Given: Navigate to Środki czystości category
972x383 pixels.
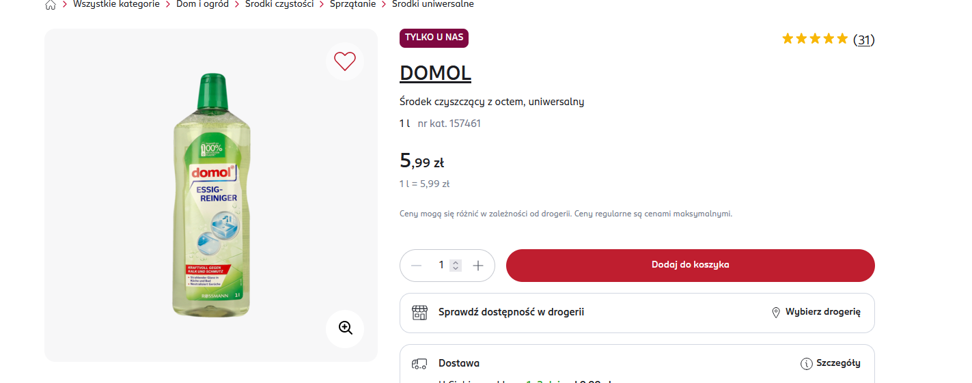Looking at the screenshot, I should tap(279, 4).
